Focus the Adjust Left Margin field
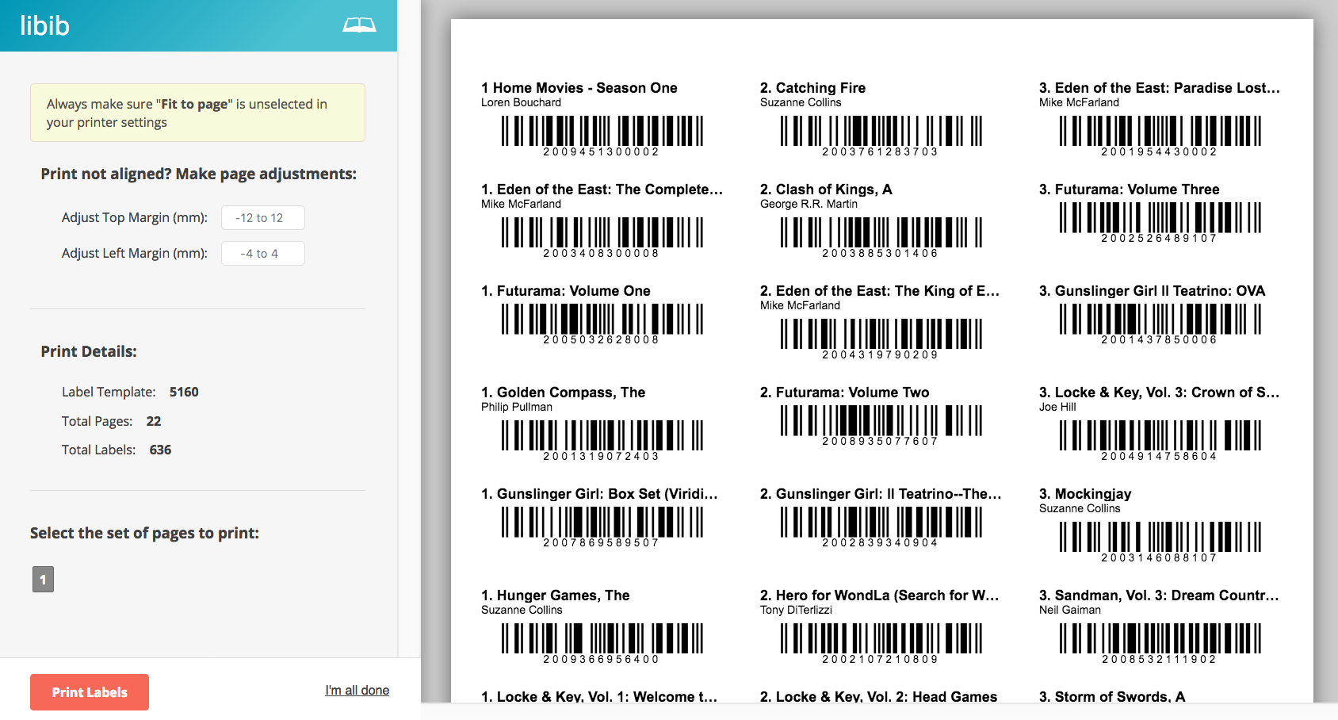 point(262,254)
